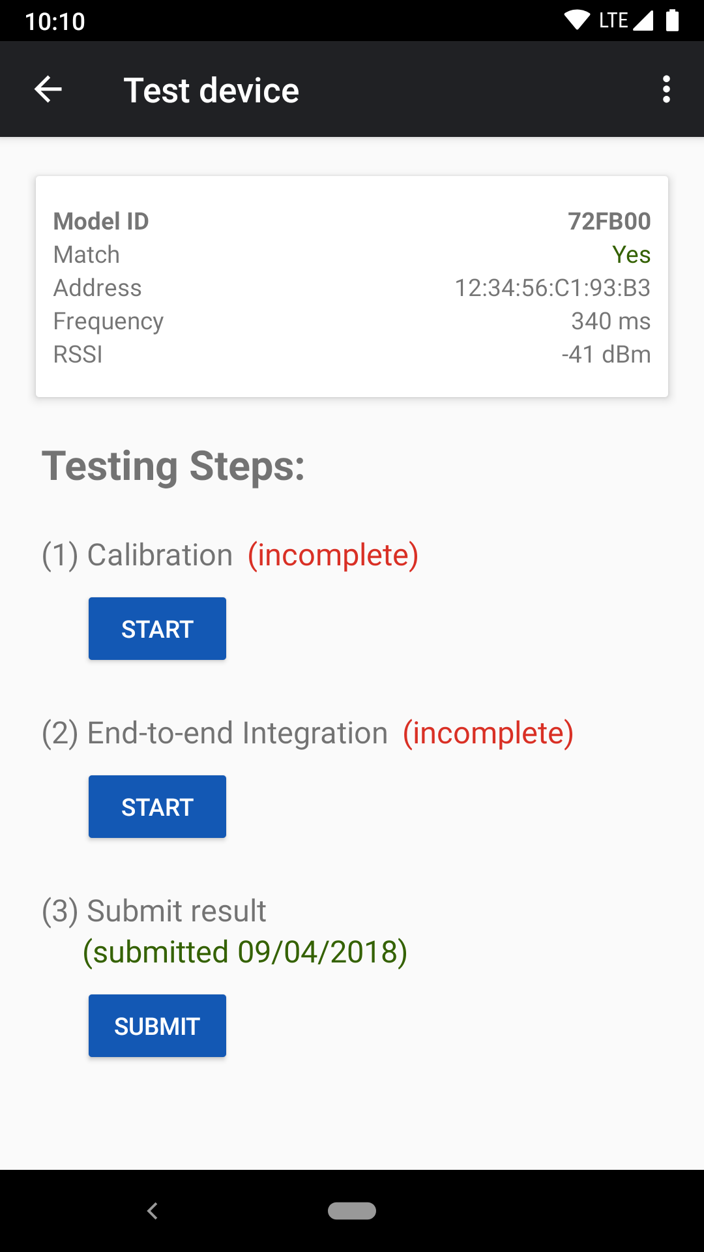This screenshot has height=1252, width=704.
Task: Tap the LTE signal indicator
Action: pos(626,20)
